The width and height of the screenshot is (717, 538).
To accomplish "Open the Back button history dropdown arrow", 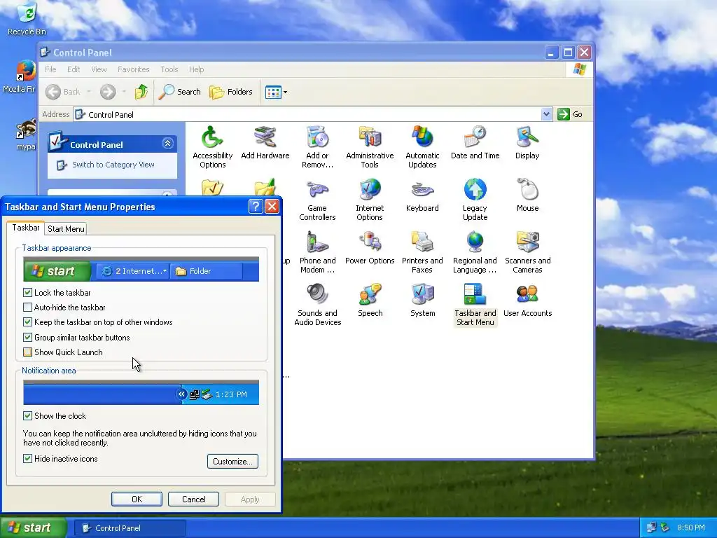I will click(89, 92).
